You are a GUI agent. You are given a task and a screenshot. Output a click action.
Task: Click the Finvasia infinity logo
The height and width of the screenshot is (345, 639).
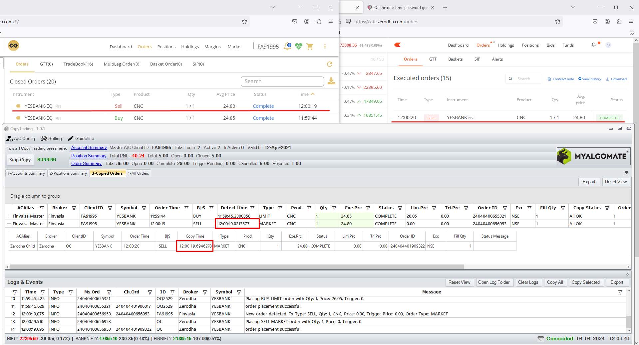[x=14, y=46]
